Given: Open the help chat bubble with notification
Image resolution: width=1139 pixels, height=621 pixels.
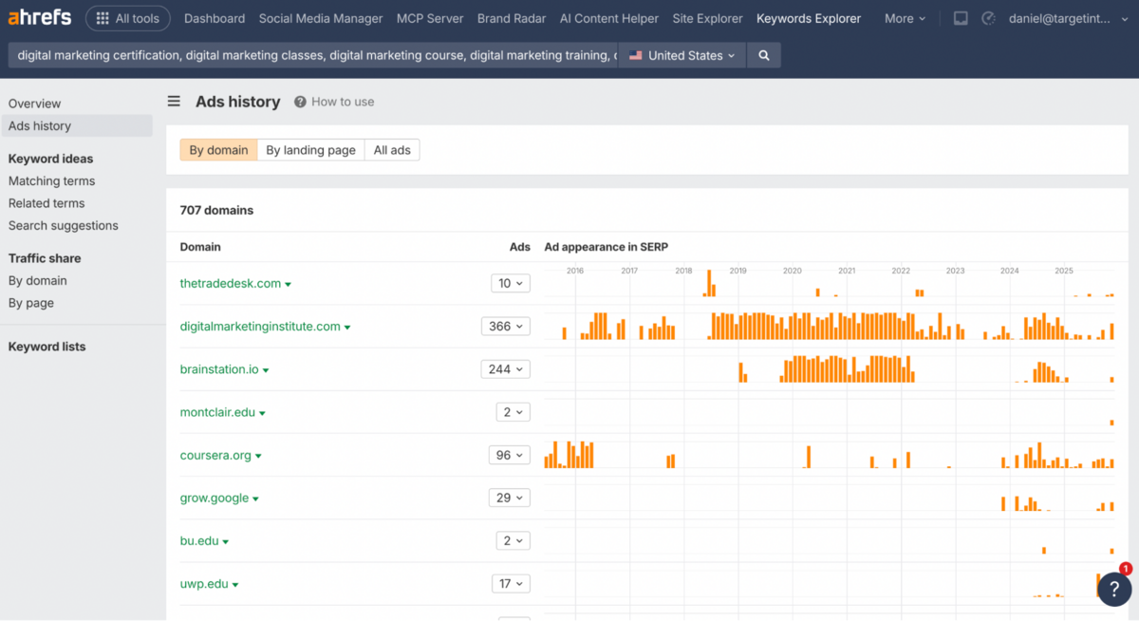Looking at the screenshot, I should (1114, 589).
